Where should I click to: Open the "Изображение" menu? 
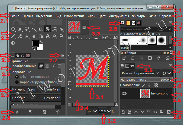tap(74, 16)
